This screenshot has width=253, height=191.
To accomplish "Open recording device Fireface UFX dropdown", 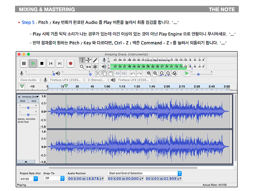I will (x=67, y=80).
